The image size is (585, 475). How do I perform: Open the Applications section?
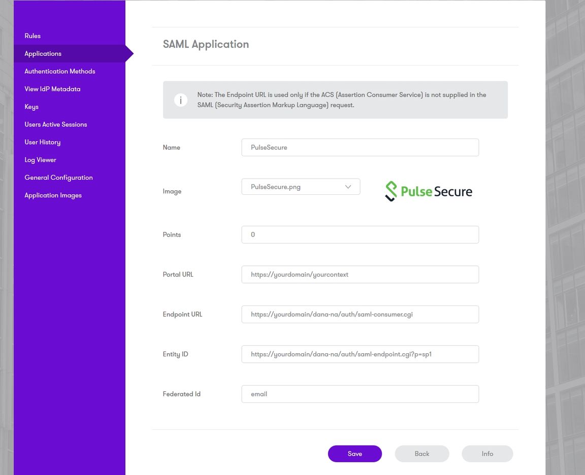43,53
